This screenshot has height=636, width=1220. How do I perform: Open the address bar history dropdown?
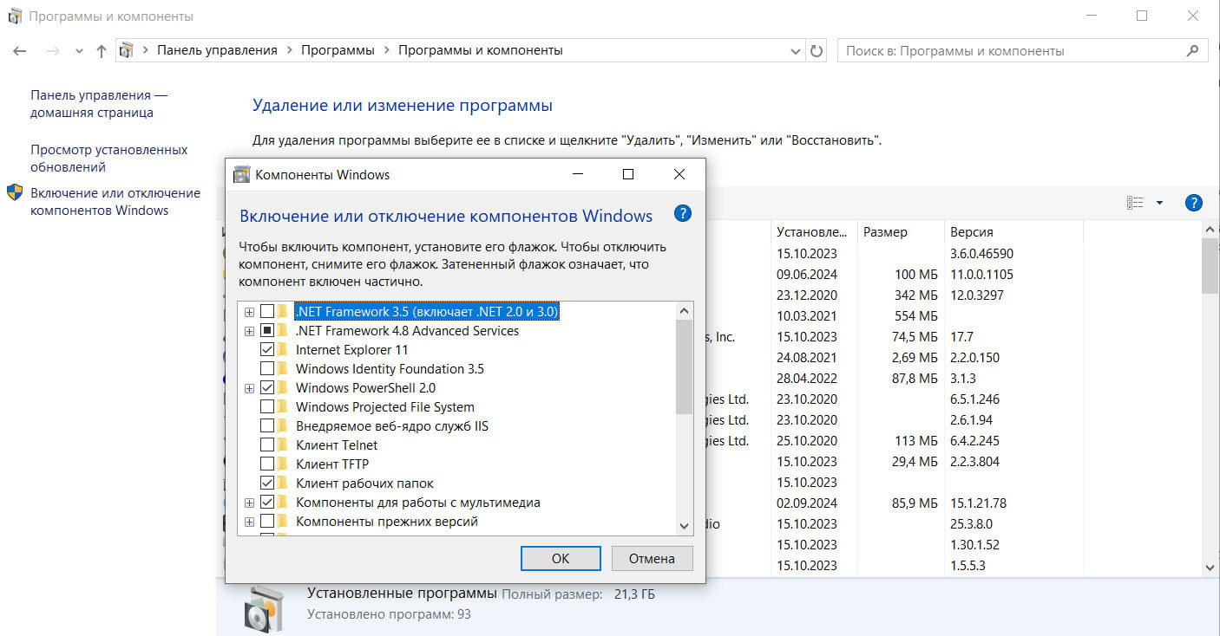(796, 51)
